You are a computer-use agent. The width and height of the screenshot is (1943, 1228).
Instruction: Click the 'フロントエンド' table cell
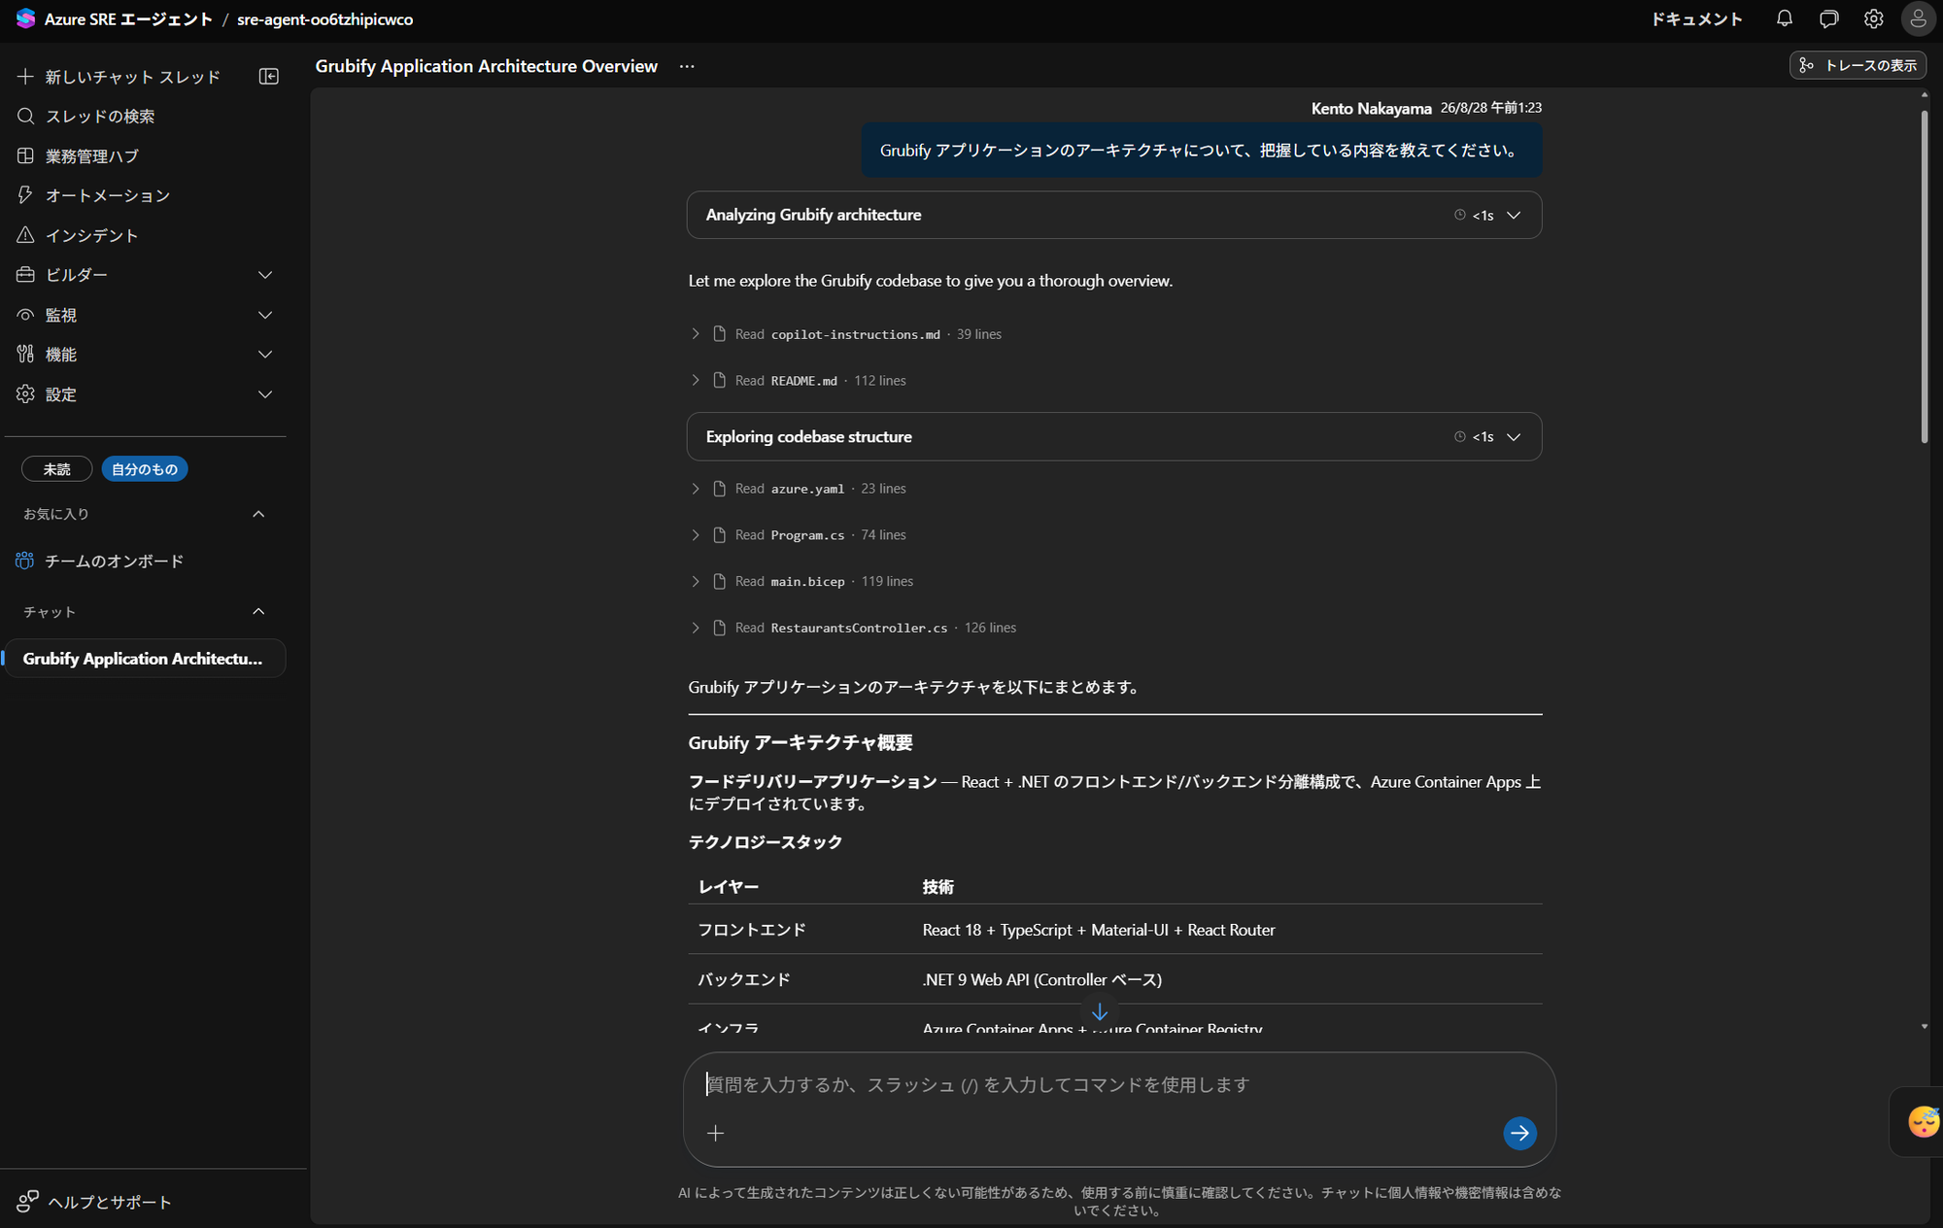tap(752, 930)
